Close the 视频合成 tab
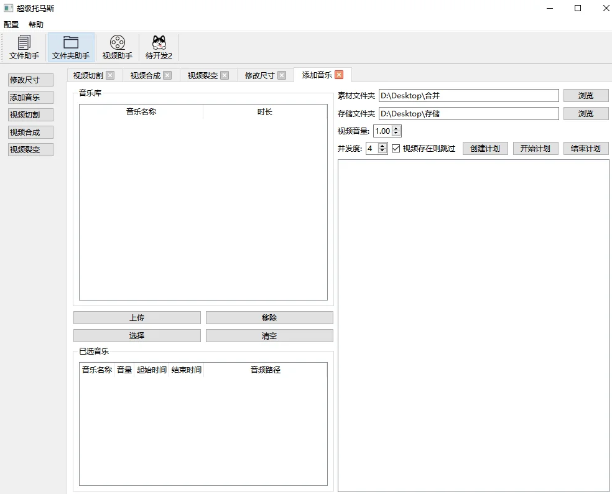 click(x=167, y=75)
